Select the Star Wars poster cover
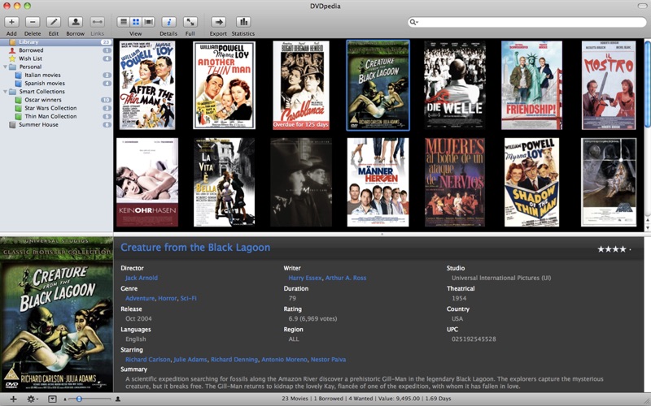The width and height of the screenshot is (651, 406). coord(609,182)
